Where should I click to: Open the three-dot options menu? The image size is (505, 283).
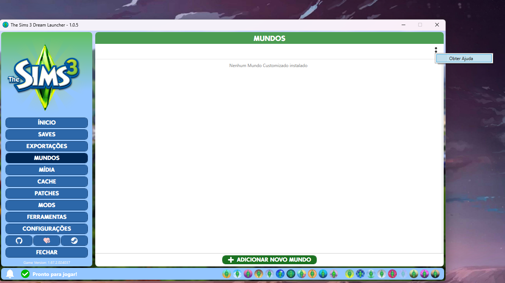[436, 50]
